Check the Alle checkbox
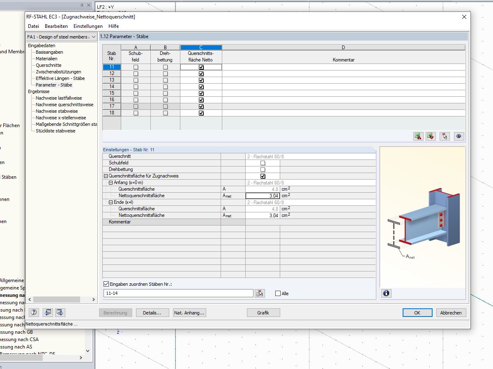The height and width of the screenshot is (369, 493). (278, 294)
